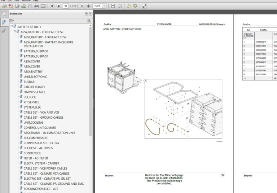Open CABLE SET - VCB POWER CABLES bookmark
277x193 pixels.
pyautogui.click(x=45, y=168)
